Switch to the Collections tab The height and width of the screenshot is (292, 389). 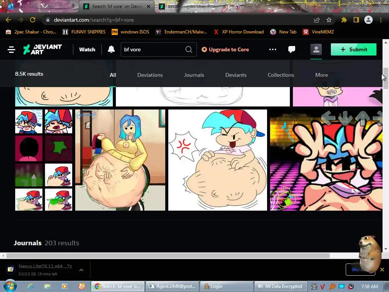(281, 75)
